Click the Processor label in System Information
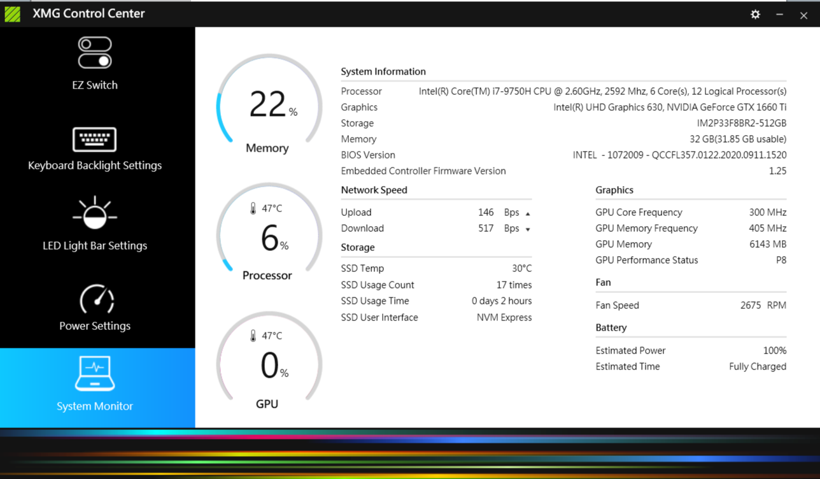 tap(361, 91)
